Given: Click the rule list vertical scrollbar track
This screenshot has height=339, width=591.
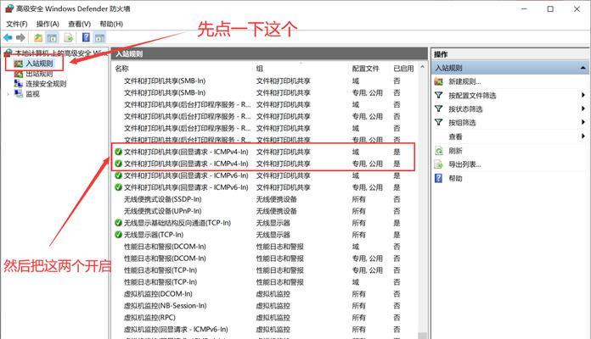Looking at the screenshot, I should (423, 203).
